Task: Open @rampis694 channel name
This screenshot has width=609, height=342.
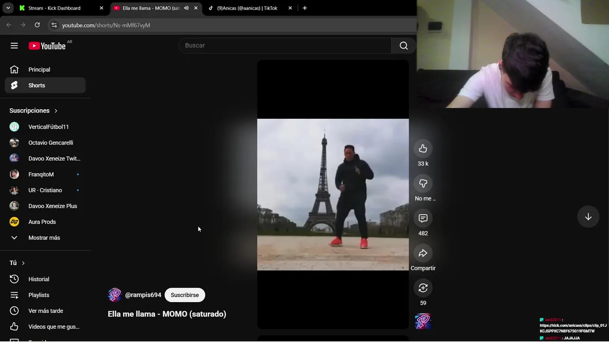Action: coord(143,295)
